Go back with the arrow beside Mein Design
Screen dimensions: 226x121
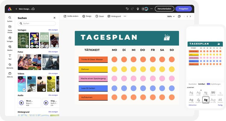(x=16, y=9)
